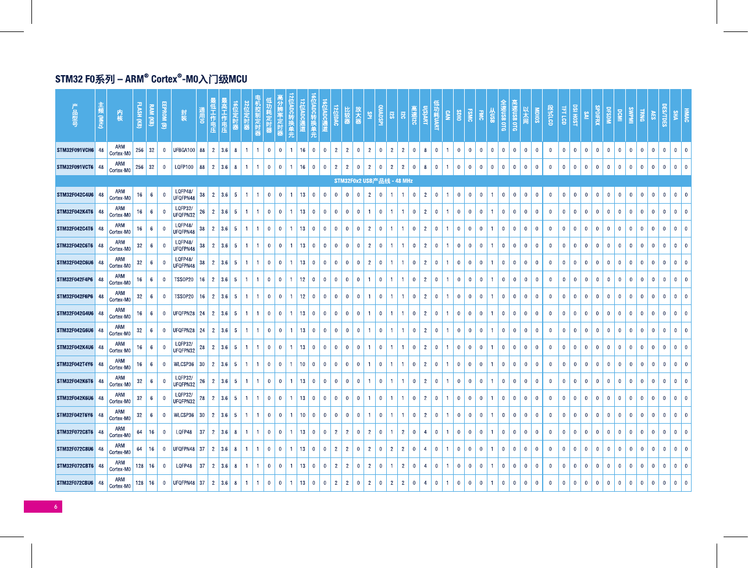Click the 'LQFP100' package cell

coord(184,167)
